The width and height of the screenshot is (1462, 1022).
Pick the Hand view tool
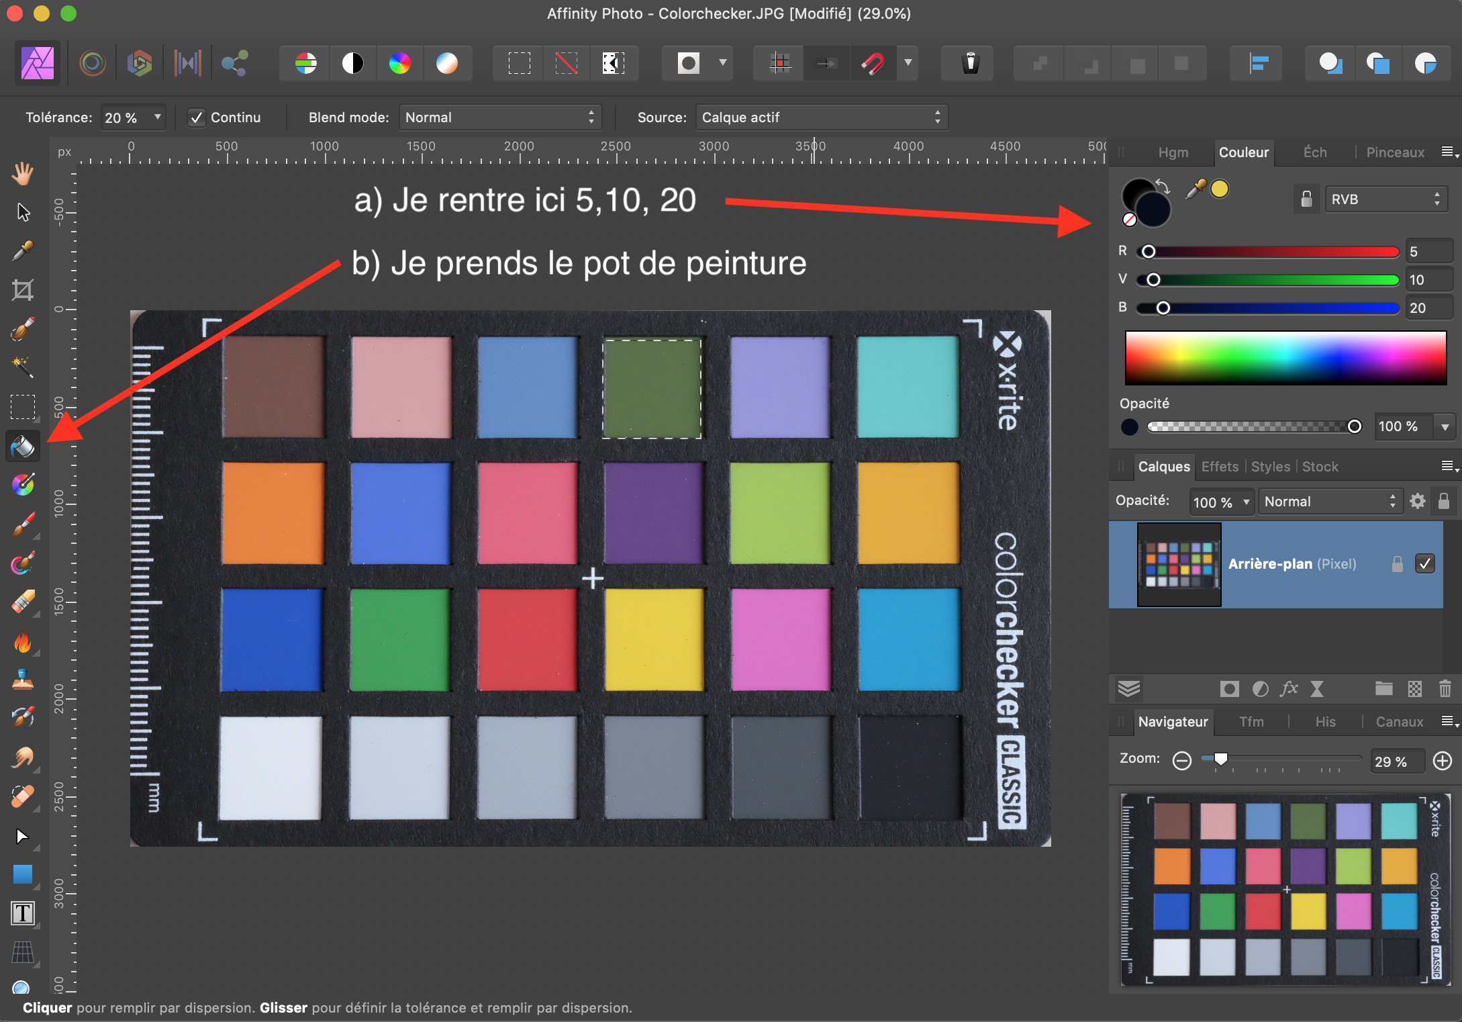click(x=23, y=173)
